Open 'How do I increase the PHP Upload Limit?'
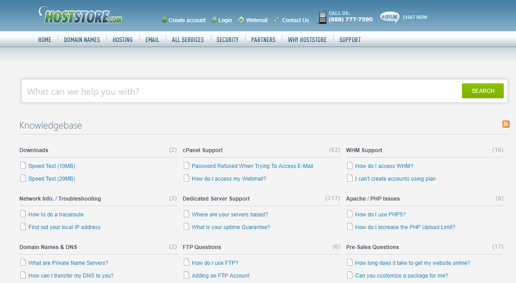Viewport: 516px width, 283px height. click(x=405, y=227)
